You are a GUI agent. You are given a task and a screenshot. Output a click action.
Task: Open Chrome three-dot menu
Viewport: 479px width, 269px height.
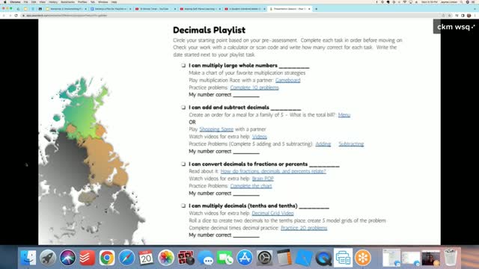475,15
